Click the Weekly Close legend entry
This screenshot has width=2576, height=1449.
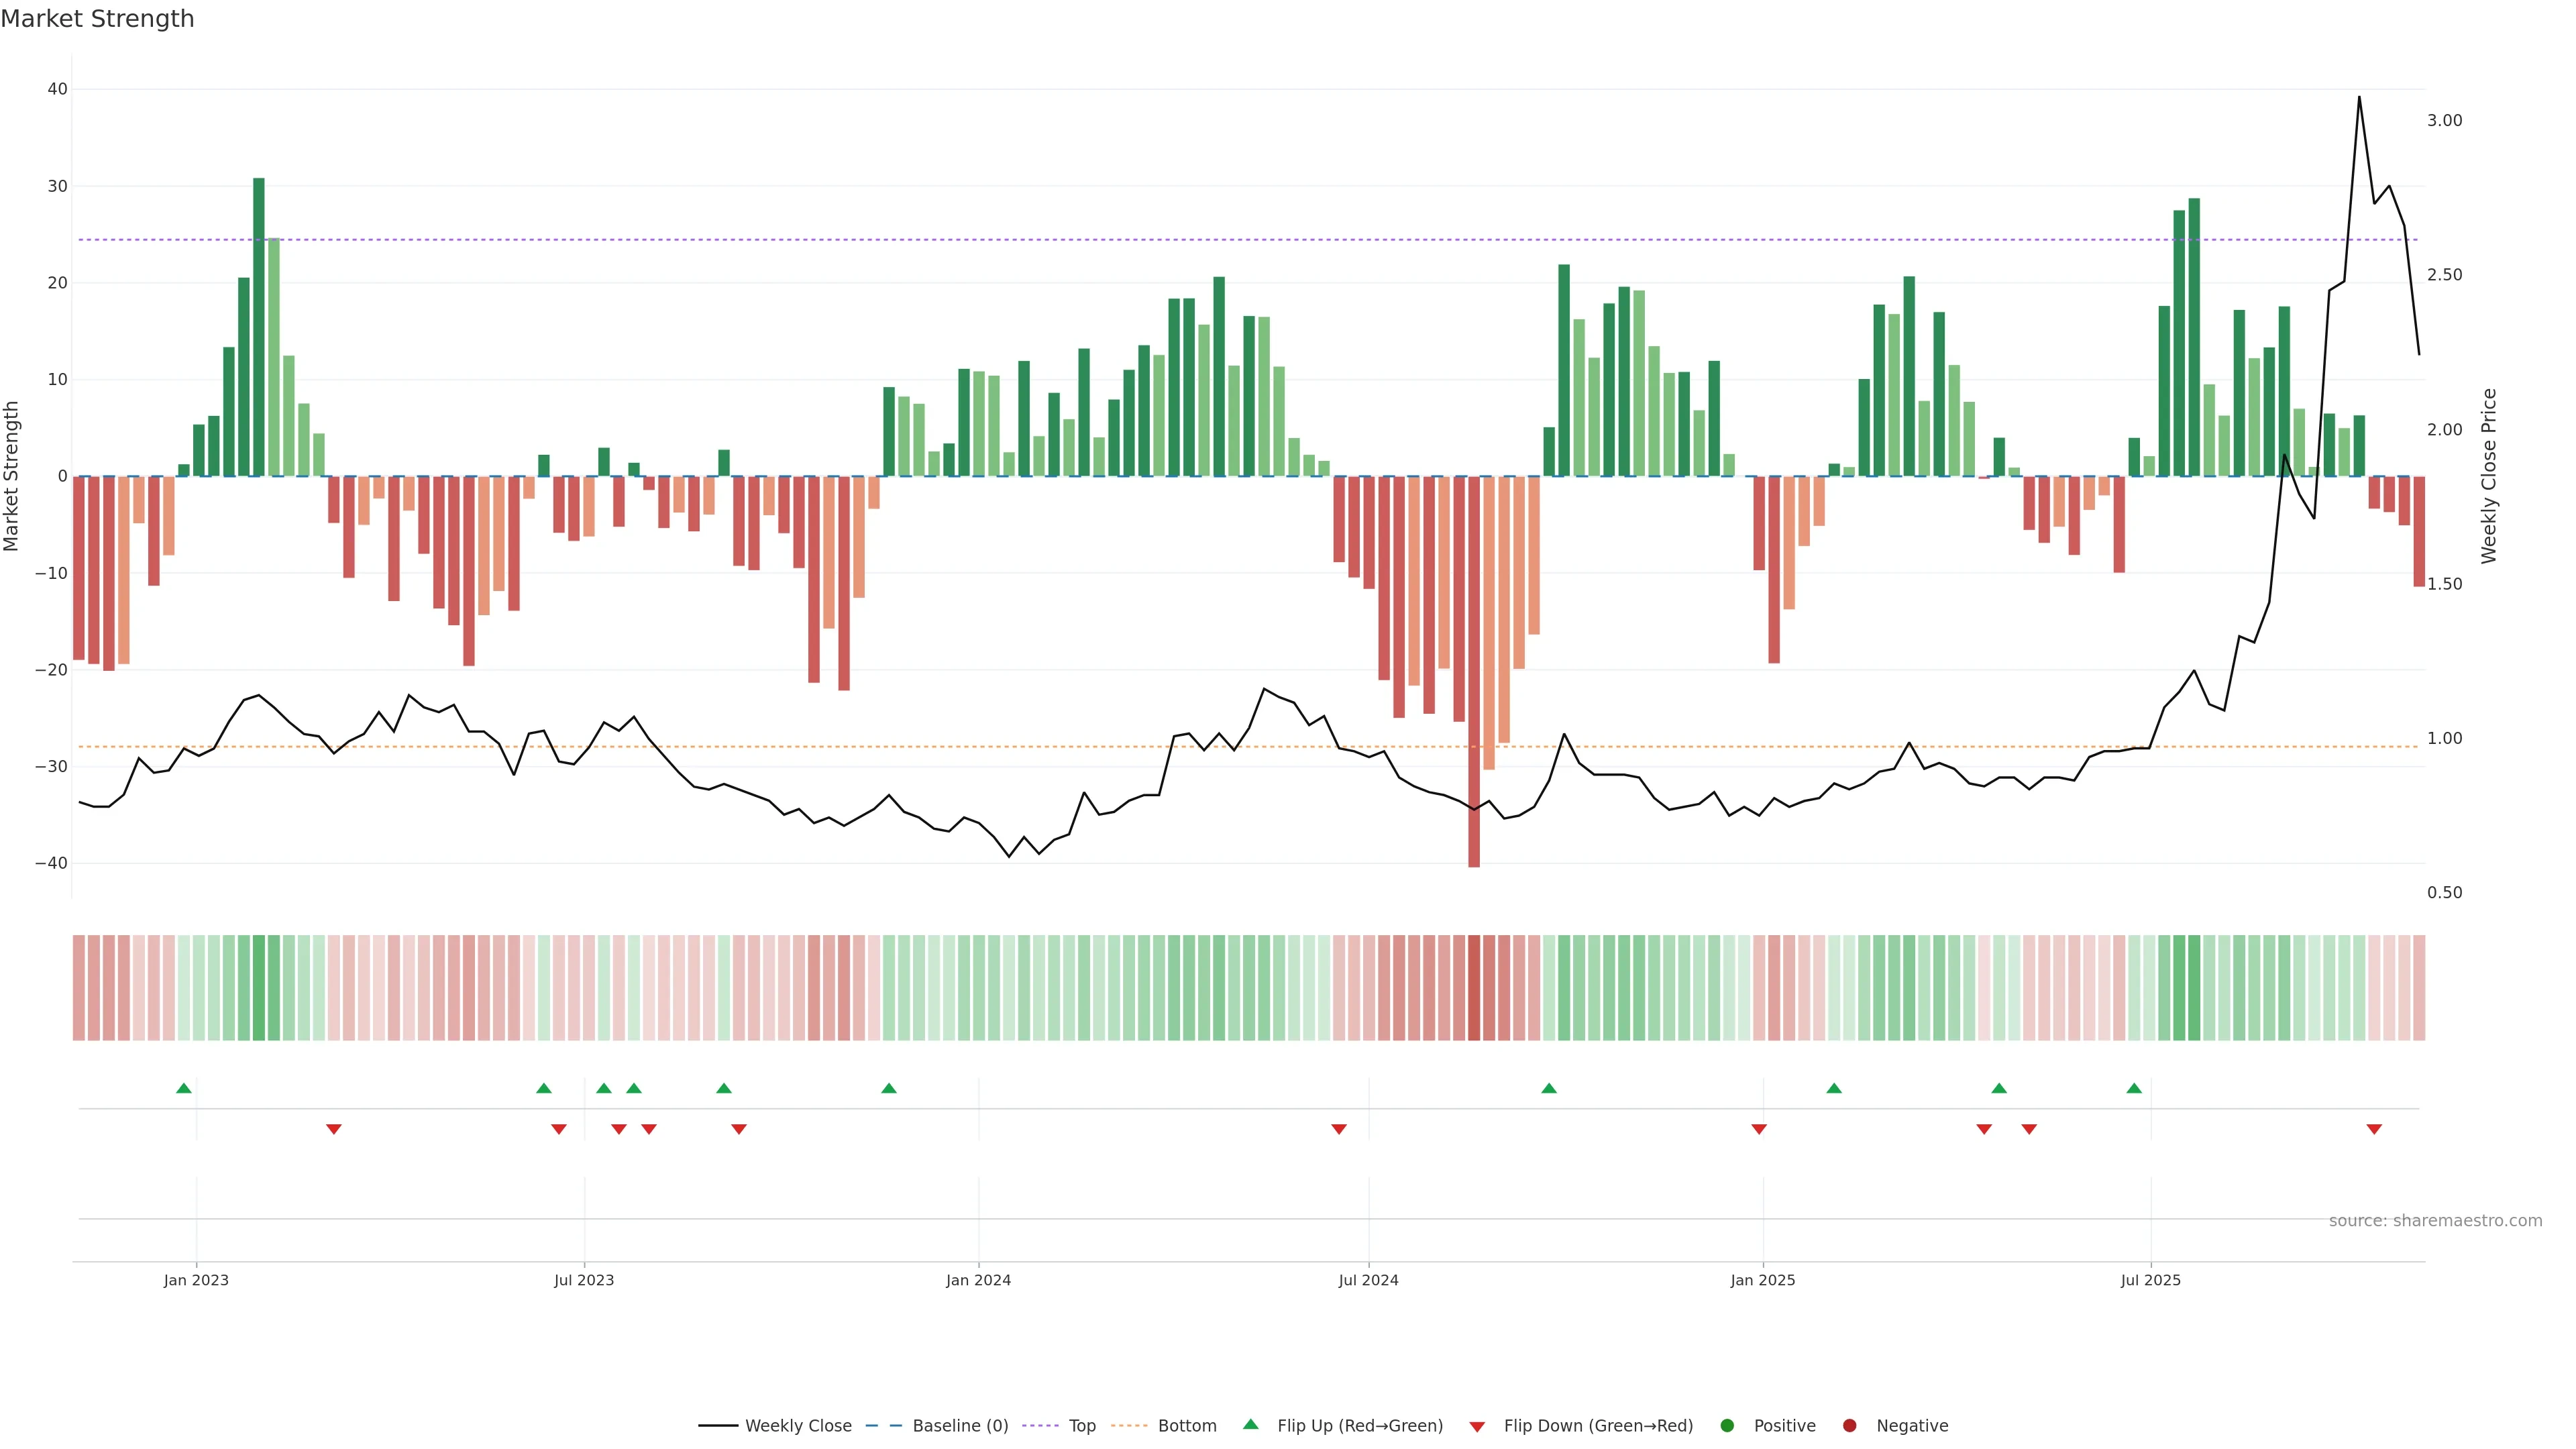tap(797, 1425)
